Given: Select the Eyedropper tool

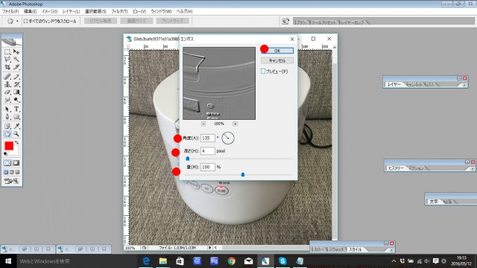Looking at the screenshot, I should coord(16,126).
